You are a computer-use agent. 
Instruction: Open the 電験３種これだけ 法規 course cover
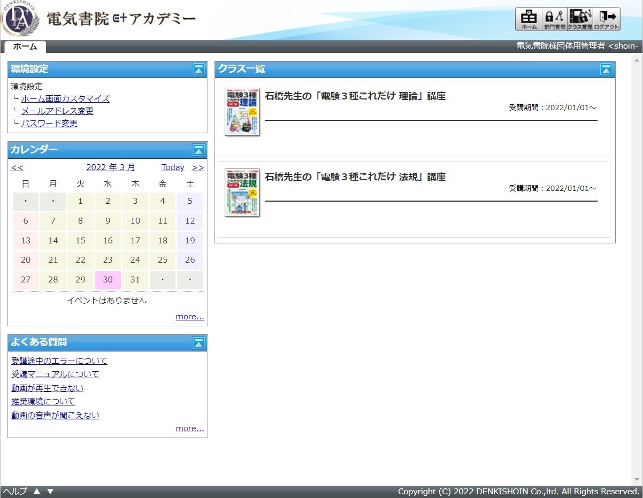[242, 193]
